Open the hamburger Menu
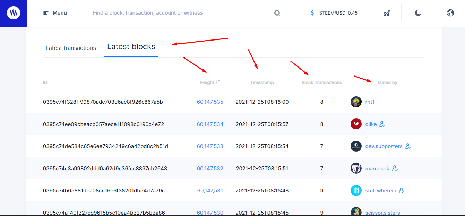The width and height of the screenshot is (465, 216). click(x=55, y=13)
